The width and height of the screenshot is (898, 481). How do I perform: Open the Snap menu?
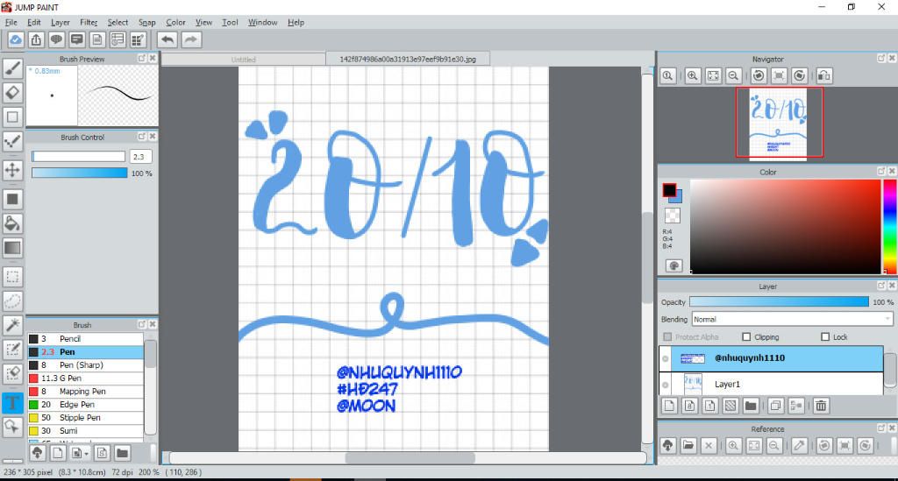pos(146,22)
